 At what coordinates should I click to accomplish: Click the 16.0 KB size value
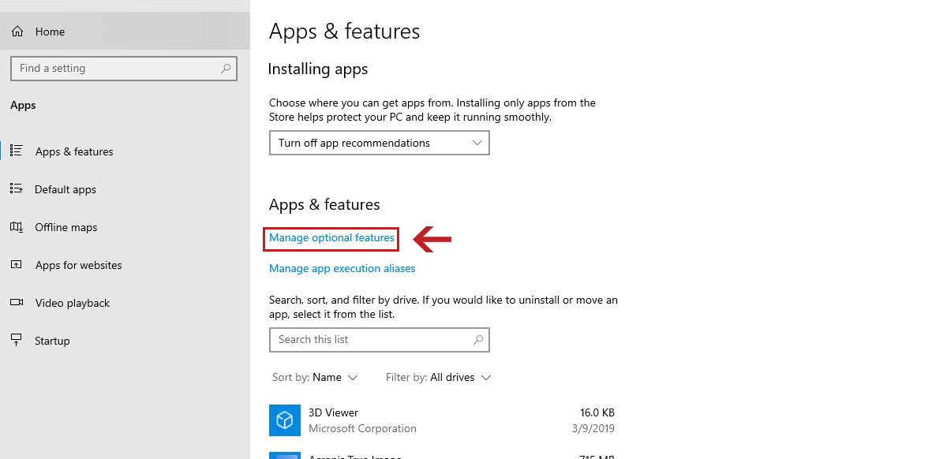597,413
